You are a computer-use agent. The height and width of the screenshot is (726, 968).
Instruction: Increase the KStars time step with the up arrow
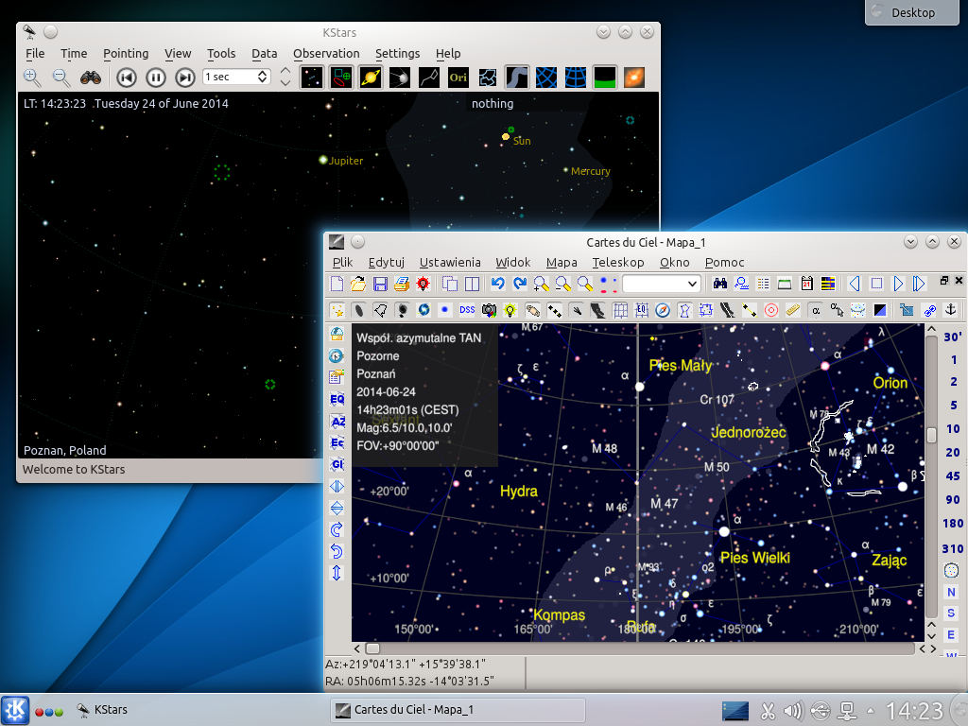click(285, 71)
